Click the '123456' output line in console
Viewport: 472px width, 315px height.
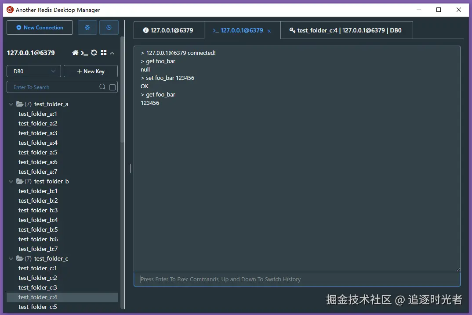click(150, 103)
